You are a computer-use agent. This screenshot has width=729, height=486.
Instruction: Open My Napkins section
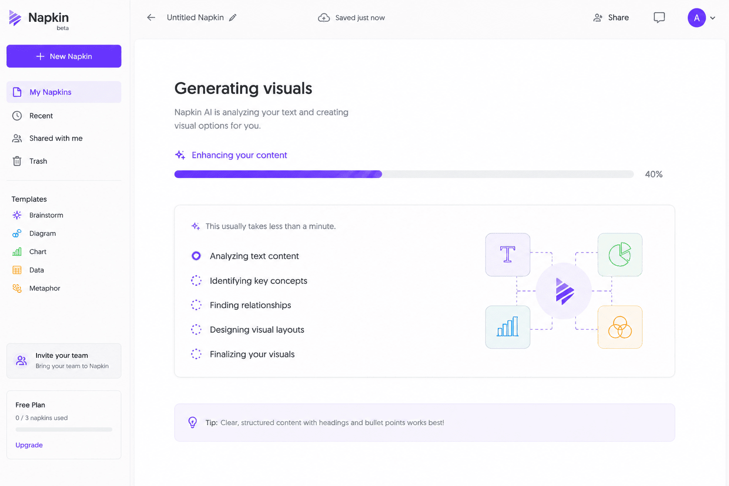64,92
